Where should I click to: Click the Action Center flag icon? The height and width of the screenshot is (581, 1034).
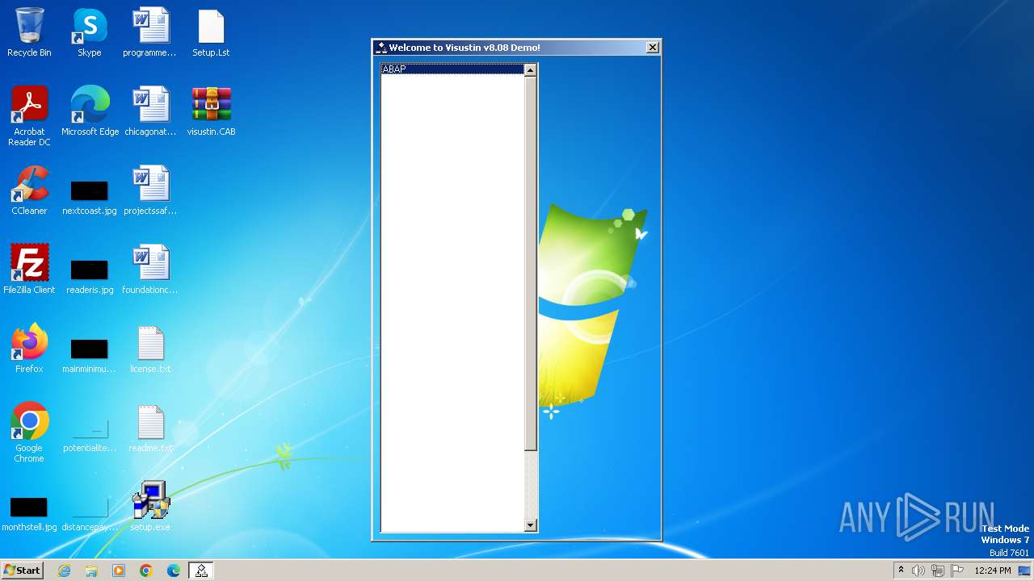tap(957, 571)
